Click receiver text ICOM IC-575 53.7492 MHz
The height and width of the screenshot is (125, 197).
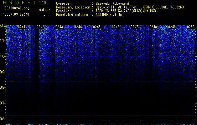tap(126, 11)
